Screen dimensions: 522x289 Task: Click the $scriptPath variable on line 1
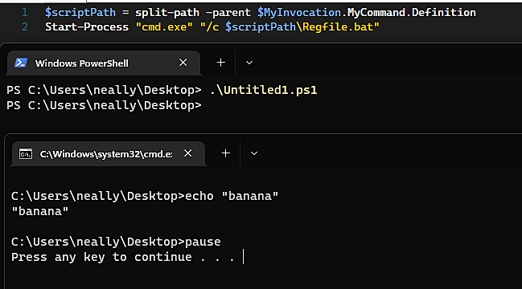[x=80, y=13]
